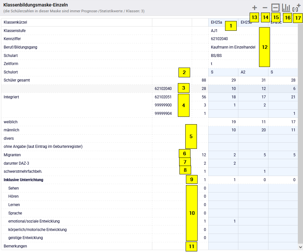Image resolution: width=303 pixels, height=252 pixels.
Task: Select the Schulort cell showing A2
Action: [253, 72]
